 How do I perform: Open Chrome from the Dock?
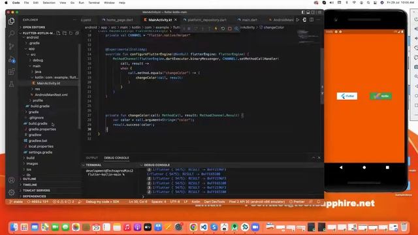[193, 227]
